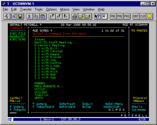Select 1:1 with Sue entry
157x125 pixels.
coord(45,77)
